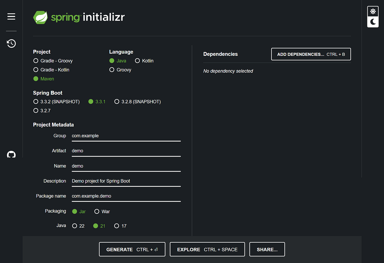Image resolution: width=384 pixels, height=263 pixels.
Task: Set packaging to Jar
Action: tap(79, 211)
